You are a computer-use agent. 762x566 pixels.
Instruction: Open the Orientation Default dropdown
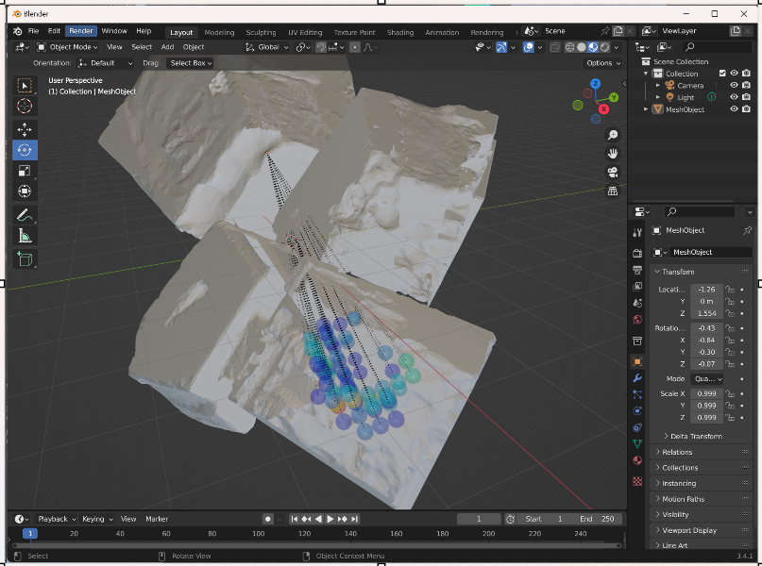pos(105,63)
